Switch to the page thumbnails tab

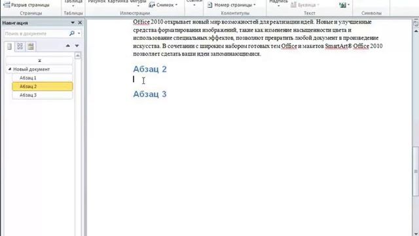(x=20, y=47)
